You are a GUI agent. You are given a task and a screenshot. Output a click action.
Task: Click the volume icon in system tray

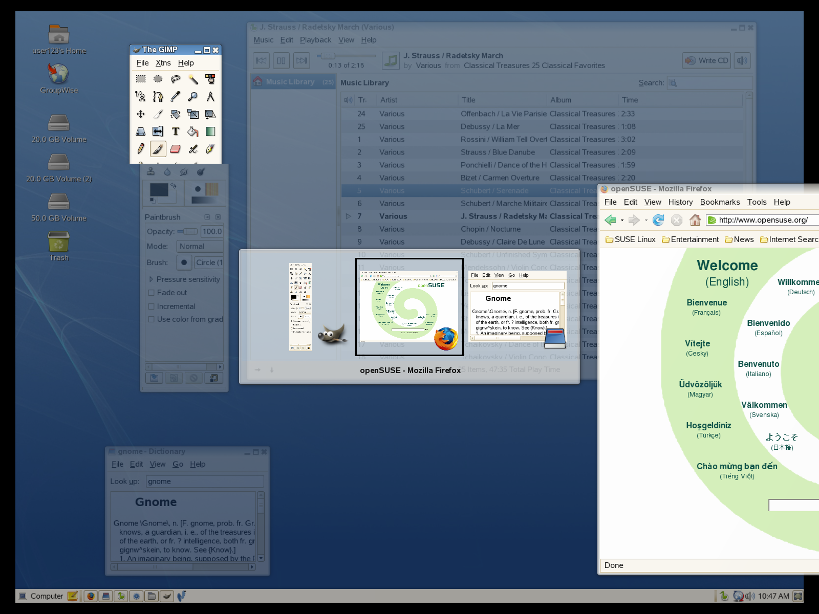pyautogui.click(x=750, y=596)
